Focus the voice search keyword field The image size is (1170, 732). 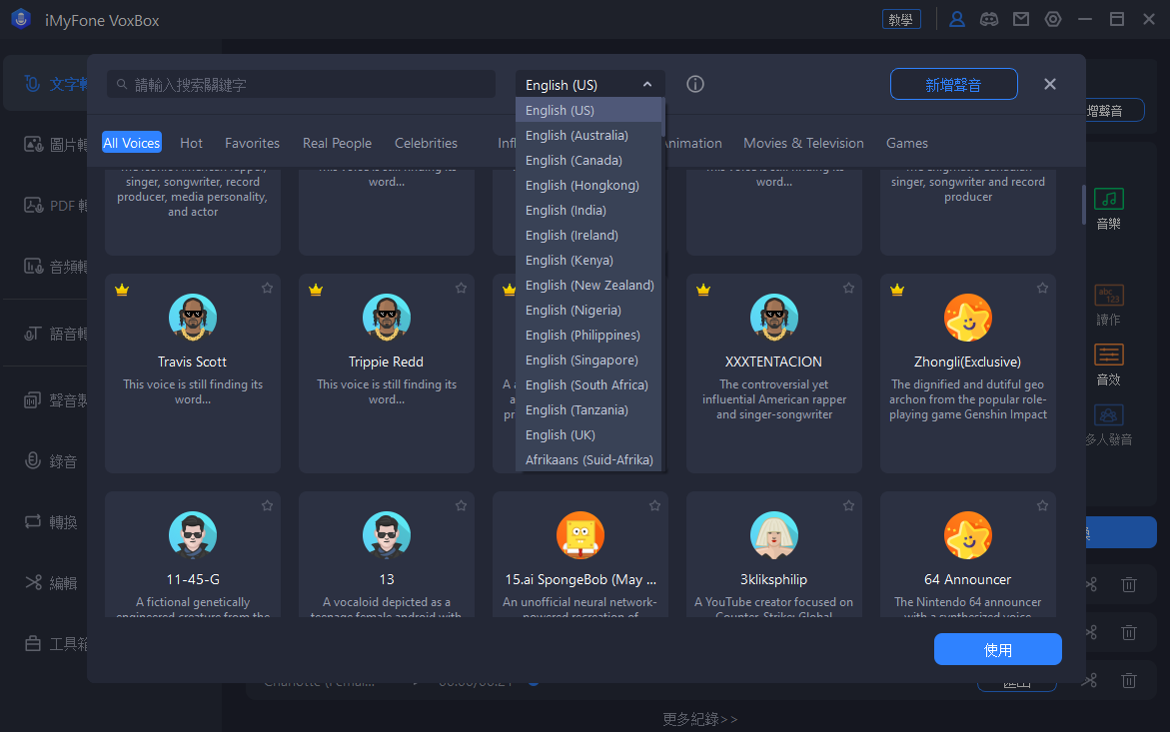click(x=301, y=84)
